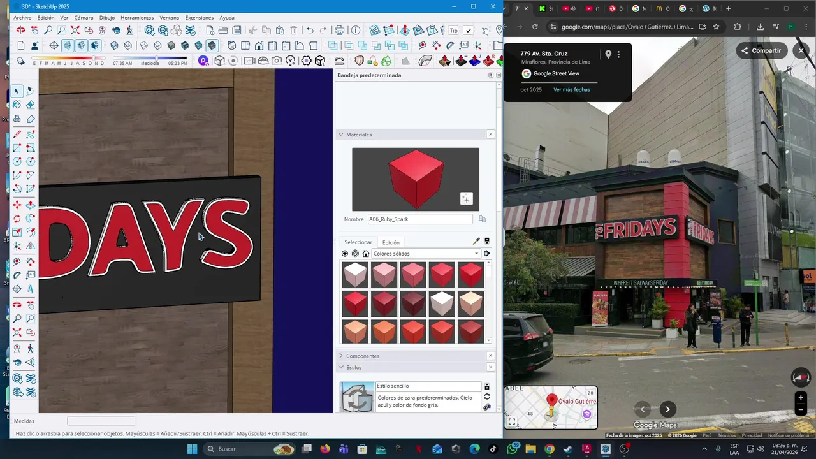The image size is (816, 459).
Task: Open Model Info icon
Action: click(356, 30)
